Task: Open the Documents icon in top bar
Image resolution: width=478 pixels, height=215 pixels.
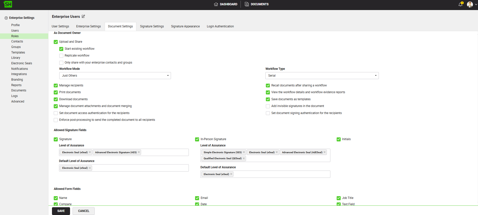Action: 247,4
